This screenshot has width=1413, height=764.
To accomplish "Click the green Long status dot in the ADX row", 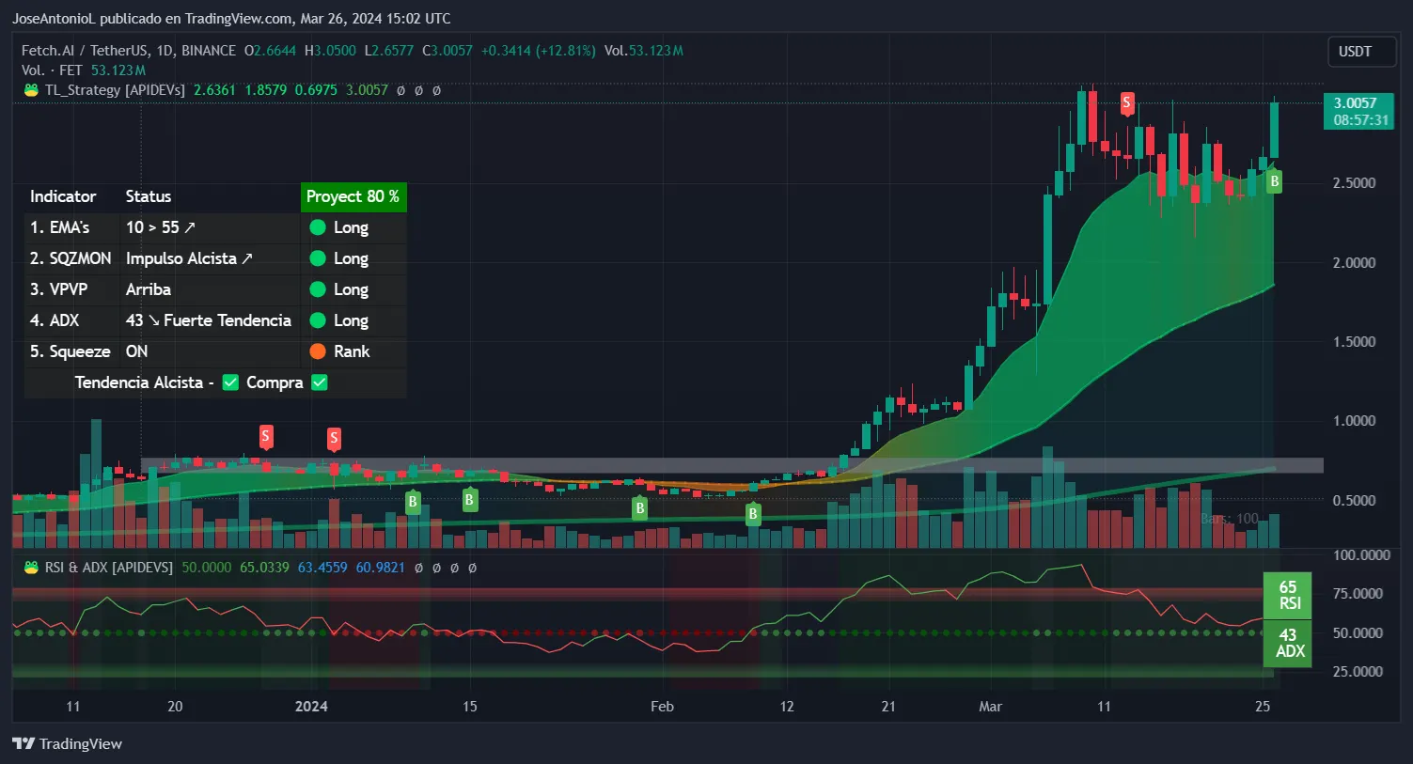I will [x=318, y=320].
